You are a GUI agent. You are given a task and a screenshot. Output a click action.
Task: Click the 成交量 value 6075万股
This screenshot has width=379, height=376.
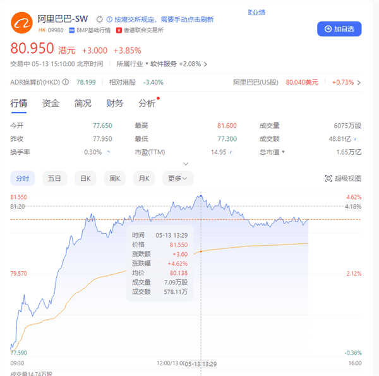pyautogui.click(x=347, y=126)
